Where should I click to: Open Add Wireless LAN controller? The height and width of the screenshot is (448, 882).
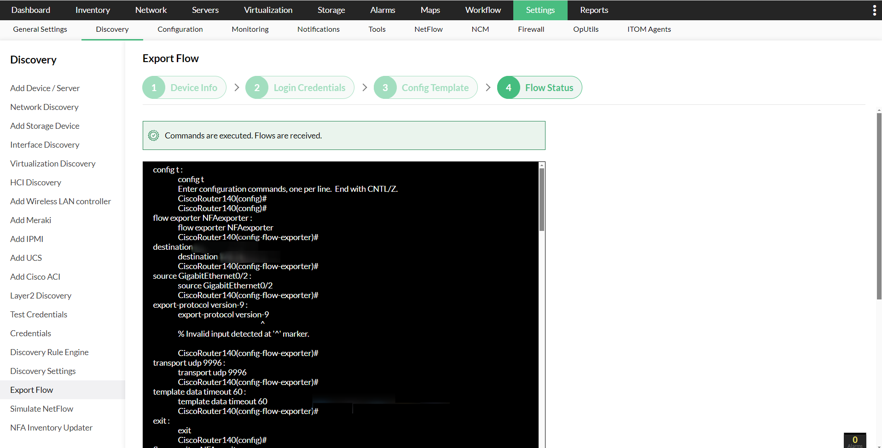pyautogui.click(x=60, y=201)
